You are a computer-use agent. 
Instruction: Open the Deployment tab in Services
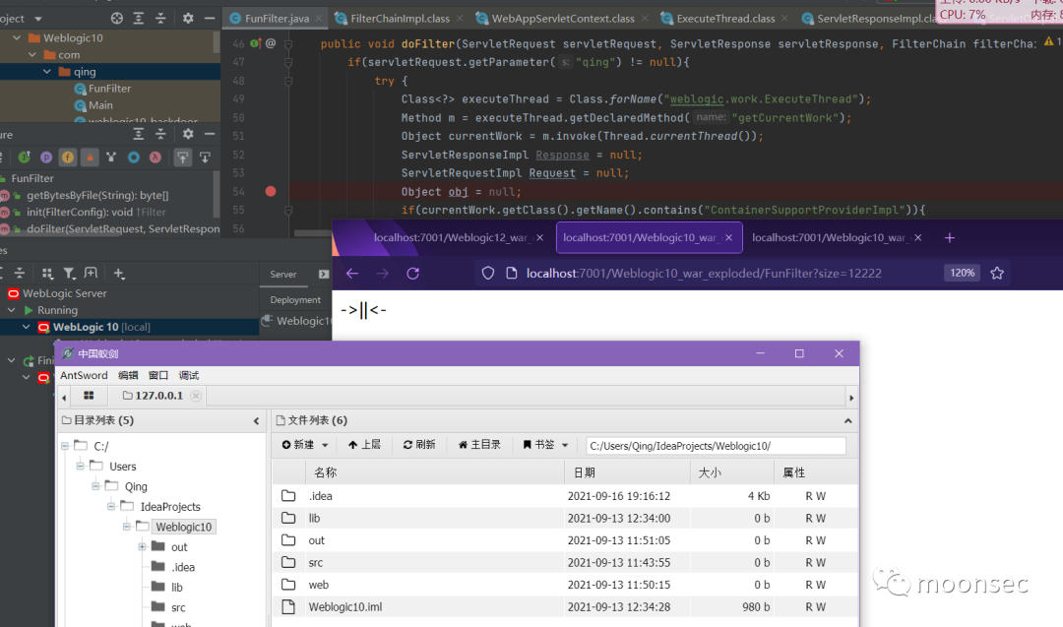[x=295, y=299]
